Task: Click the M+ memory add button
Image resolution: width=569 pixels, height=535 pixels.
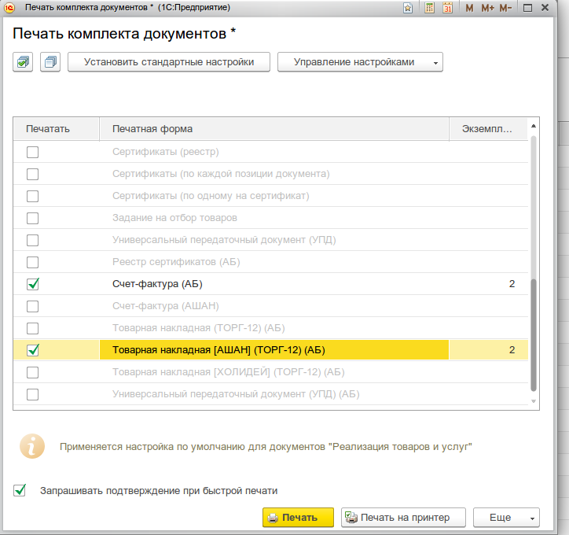Action: [487, 8]
